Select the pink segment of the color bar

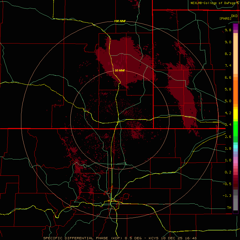(x=235, y=162)
